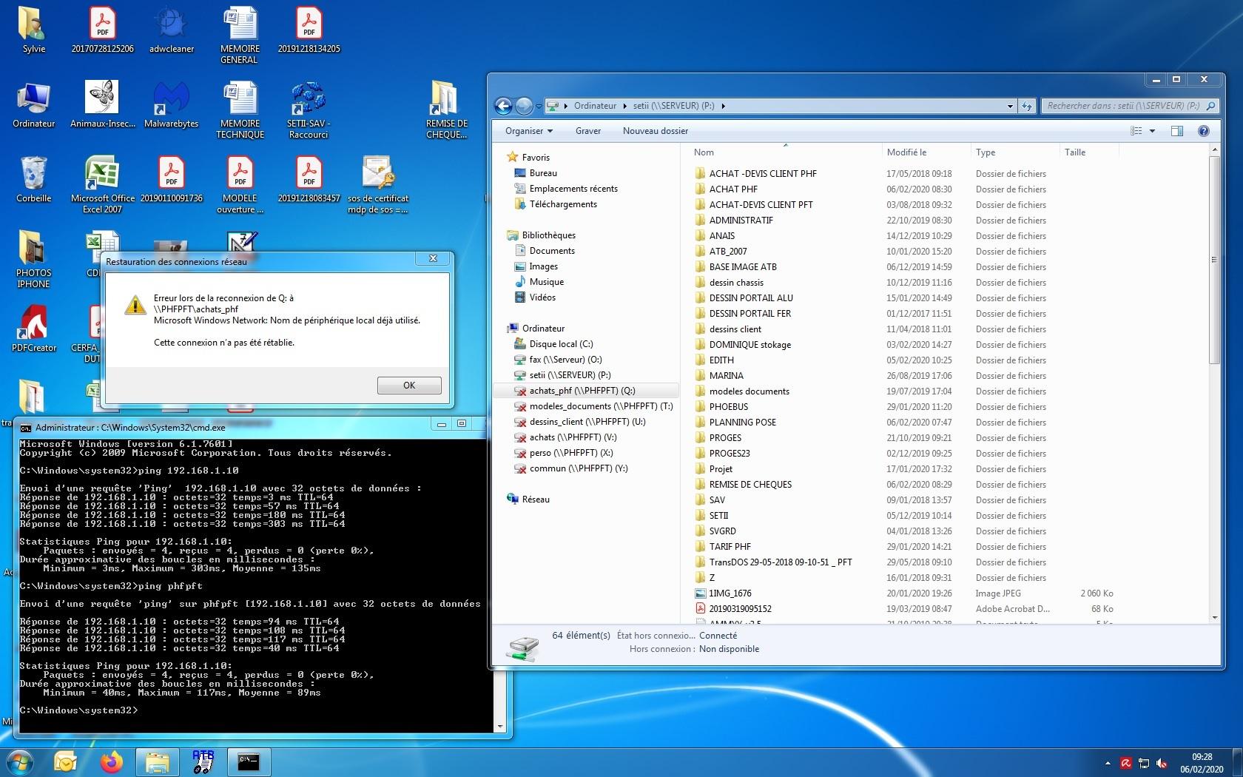The height and width of the screenshot is (777, 1243).
Task: Click Nouveau dossier
Action: [x=656, y=131]
